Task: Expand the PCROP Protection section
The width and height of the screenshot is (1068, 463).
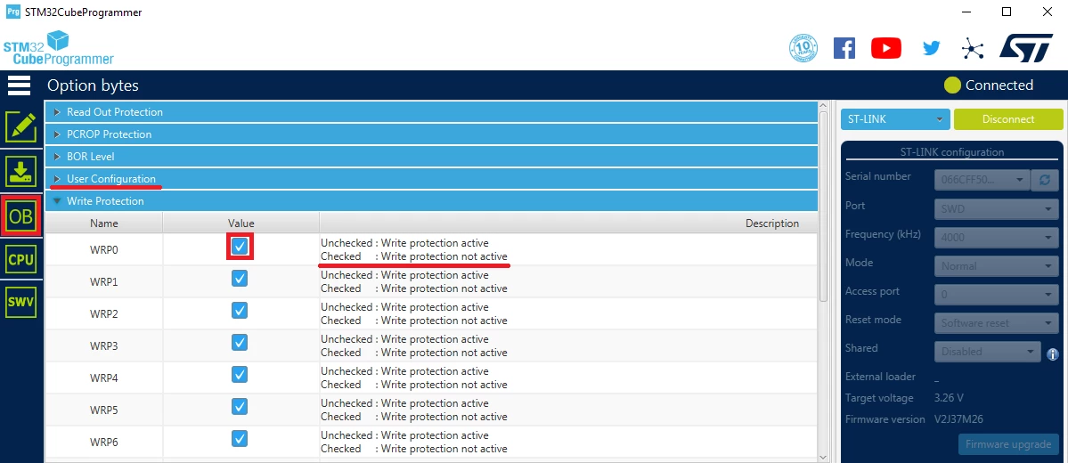Action: [x=431, y=134]
